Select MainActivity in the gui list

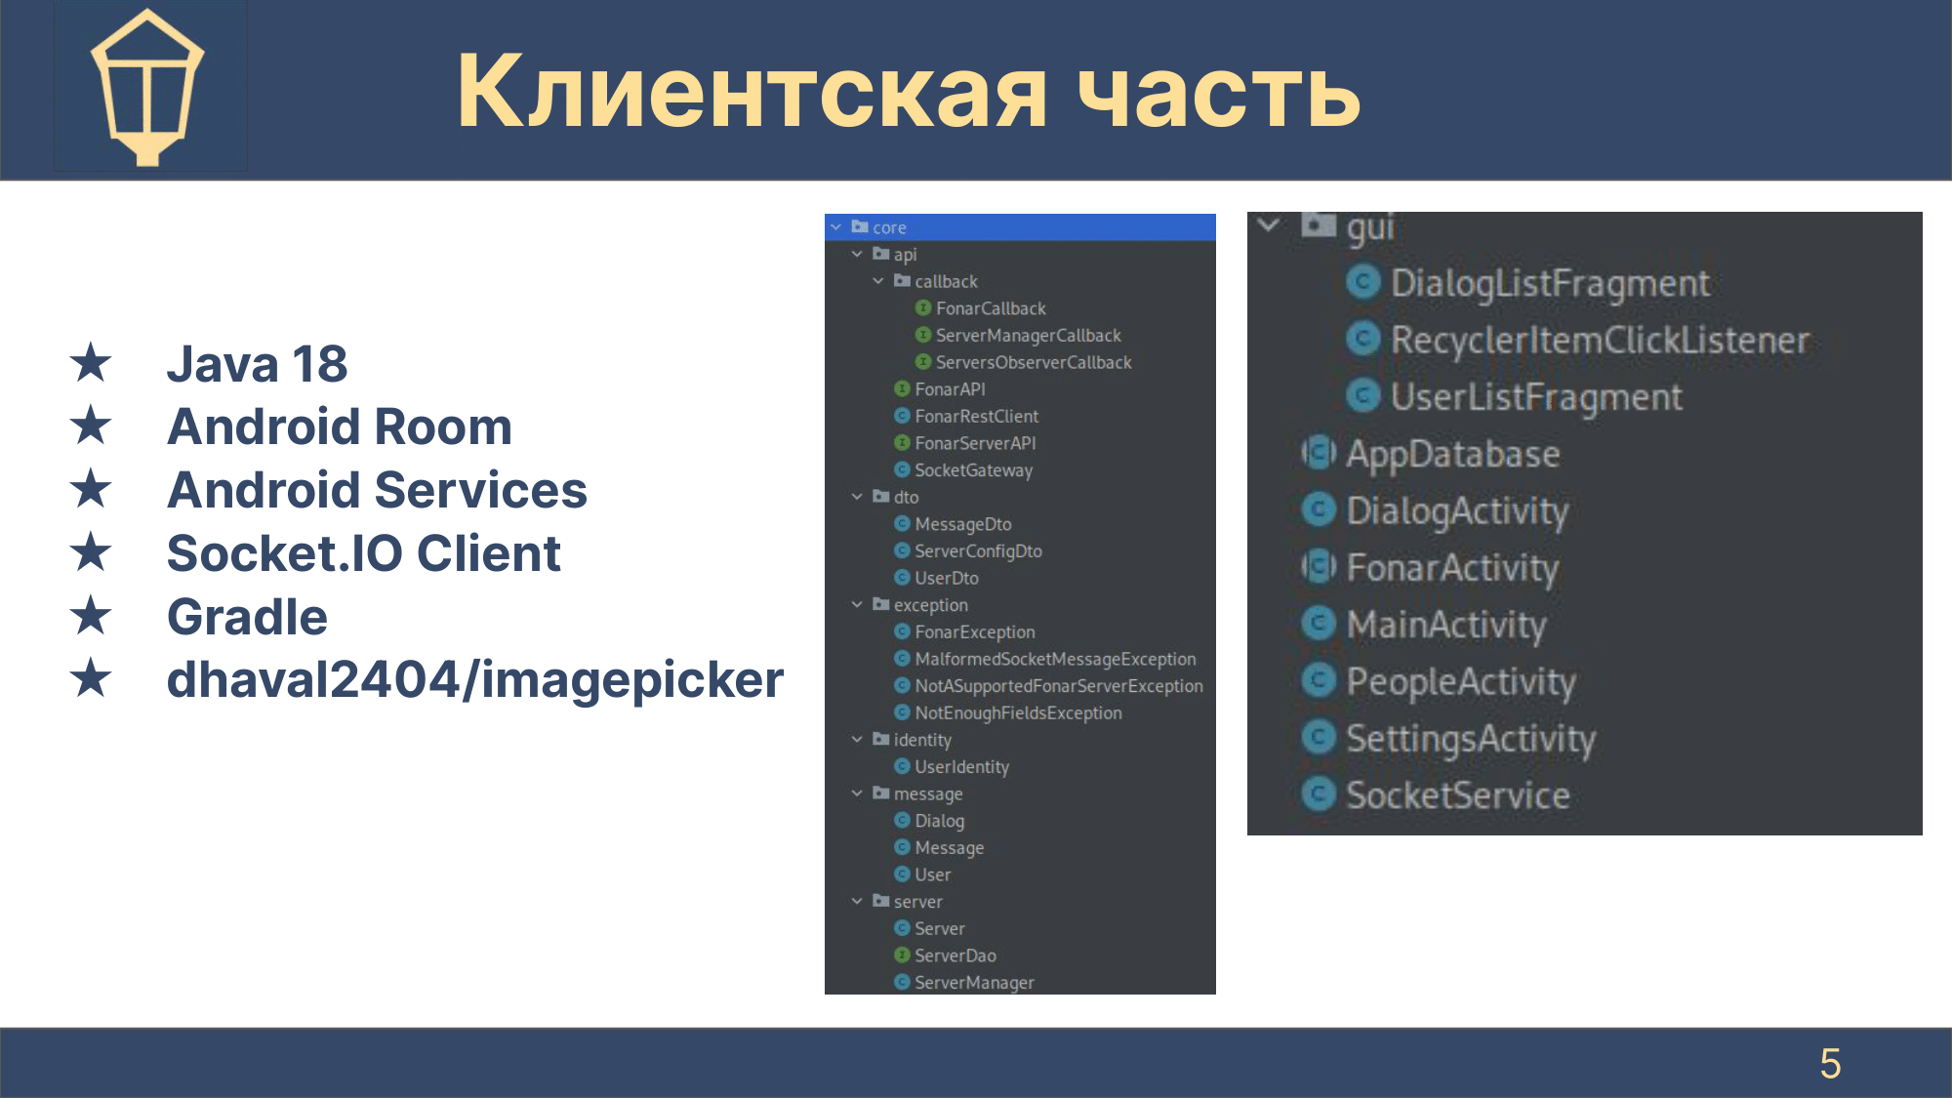click(x=1445, y=625)
